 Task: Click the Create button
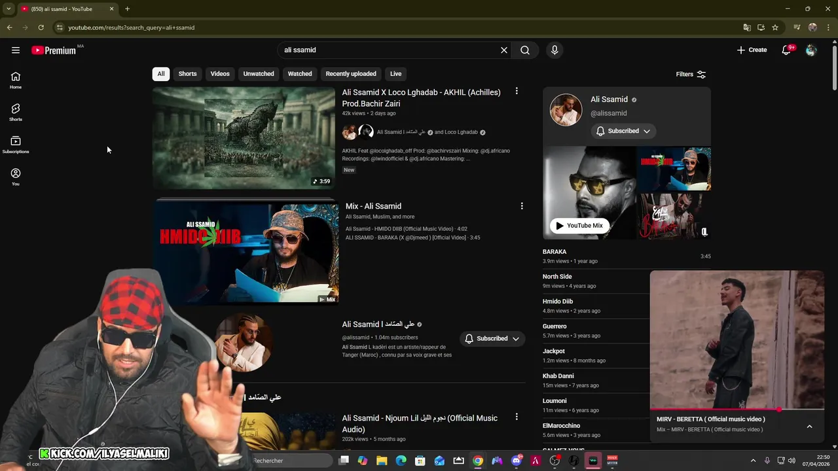(752, 50)
